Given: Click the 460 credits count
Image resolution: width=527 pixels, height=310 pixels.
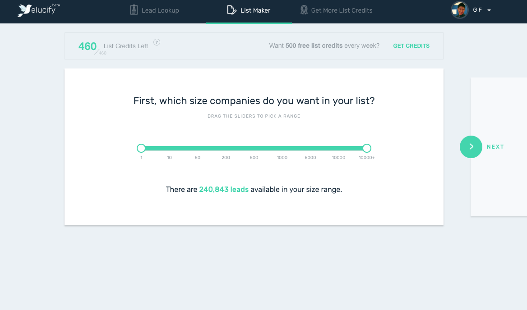Looking at the screenshot, I should 88,46.
